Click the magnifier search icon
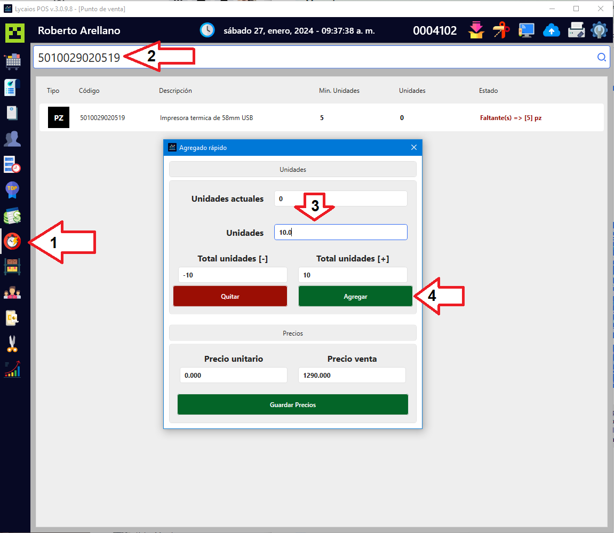 [x=601, y=58]
